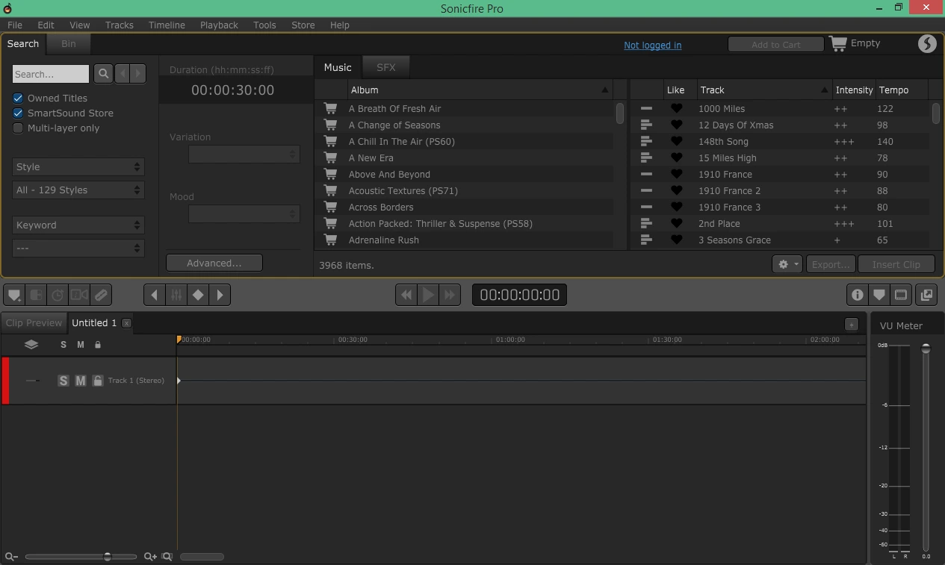Click the layers icon in track header
Screen dimensions: 945x565
31,344
